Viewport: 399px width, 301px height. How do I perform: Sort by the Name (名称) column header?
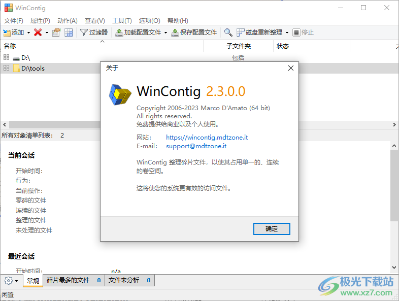point(102,46)
